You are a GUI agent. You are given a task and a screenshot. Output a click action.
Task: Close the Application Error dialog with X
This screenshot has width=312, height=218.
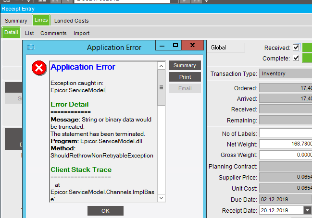point(193,46)
